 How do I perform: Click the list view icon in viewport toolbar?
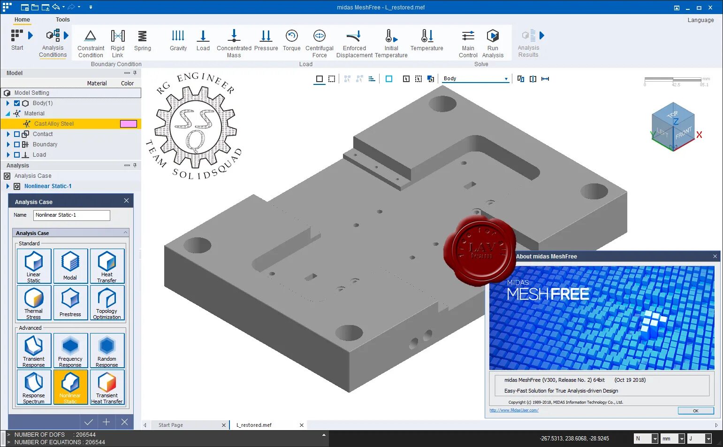pos(372,79)
